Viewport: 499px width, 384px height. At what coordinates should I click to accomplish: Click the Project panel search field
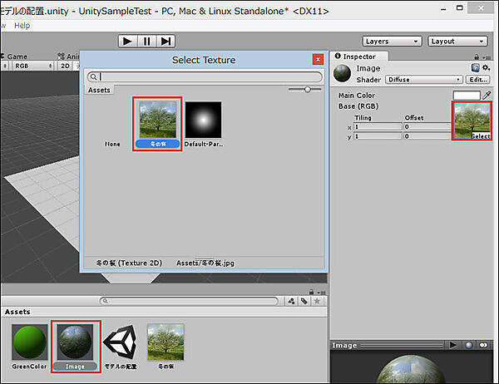pyautogui.click(x=189, y=301)
